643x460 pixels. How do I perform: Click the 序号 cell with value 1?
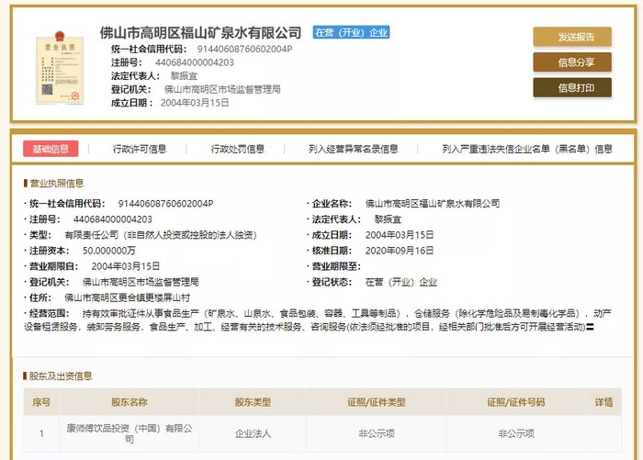[x=41, y=433]
